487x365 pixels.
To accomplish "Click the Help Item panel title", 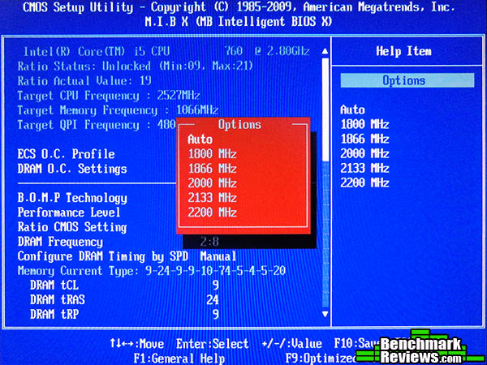I will [403, 51].
